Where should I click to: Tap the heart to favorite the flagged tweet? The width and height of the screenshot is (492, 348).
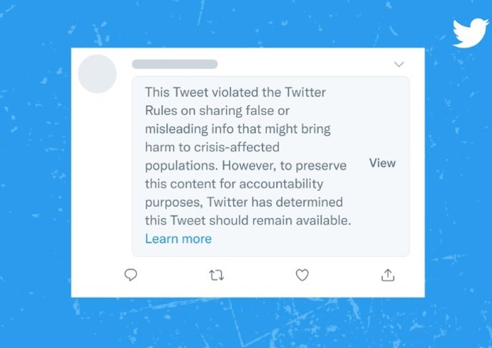(302, 275)
